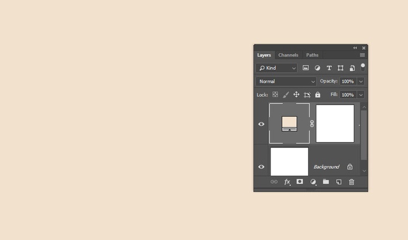408x240 pixels.
Task: Open the Layers panel menu
Action: tap(362, 55)
